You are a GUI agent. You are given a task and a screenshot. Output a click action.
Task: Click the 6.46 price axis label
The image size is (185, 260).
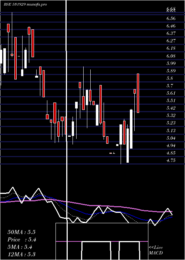point(171,26)
